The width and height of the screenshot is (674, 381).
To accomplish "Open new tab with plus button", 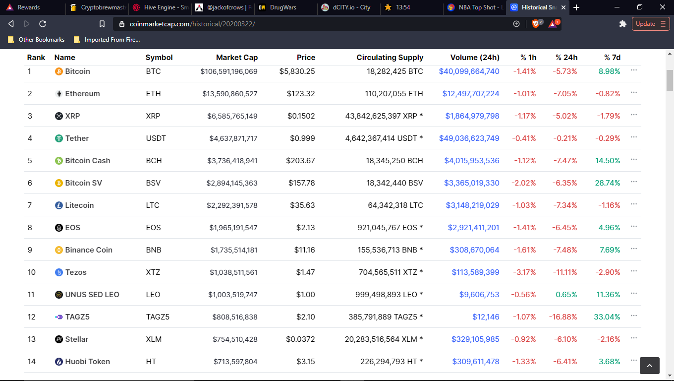I will [x=576, y=7].
